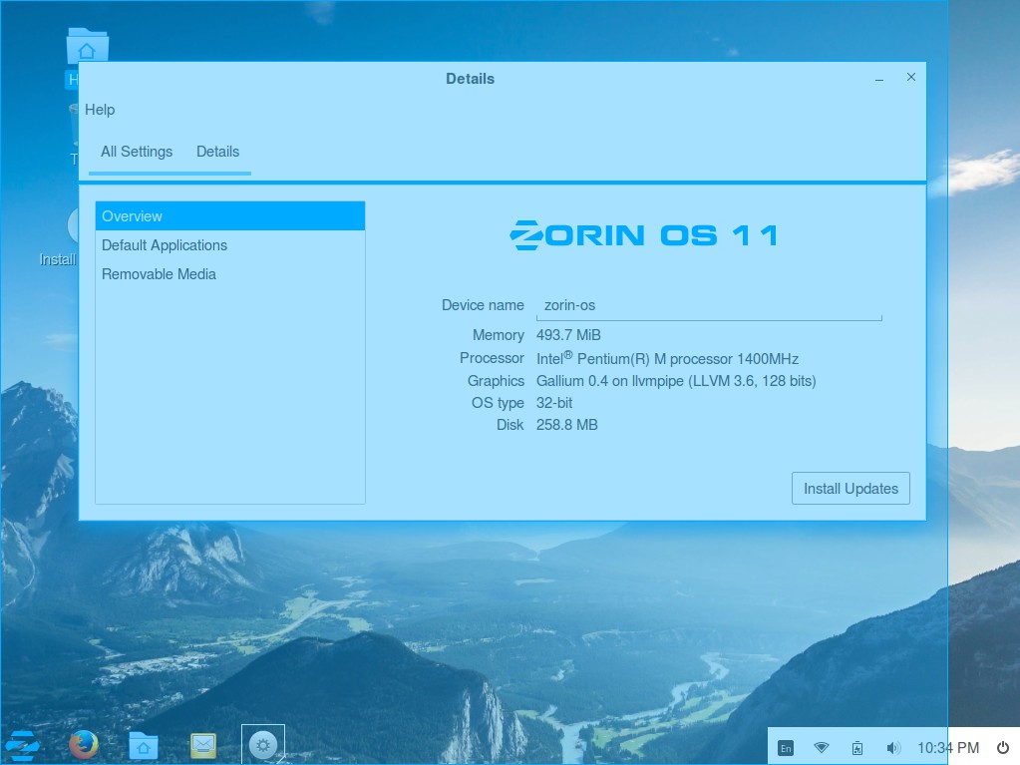Screen dimensions: 1020x765
Task: Click the Processor value Intel Pentium M
Action: click(667, 358)
